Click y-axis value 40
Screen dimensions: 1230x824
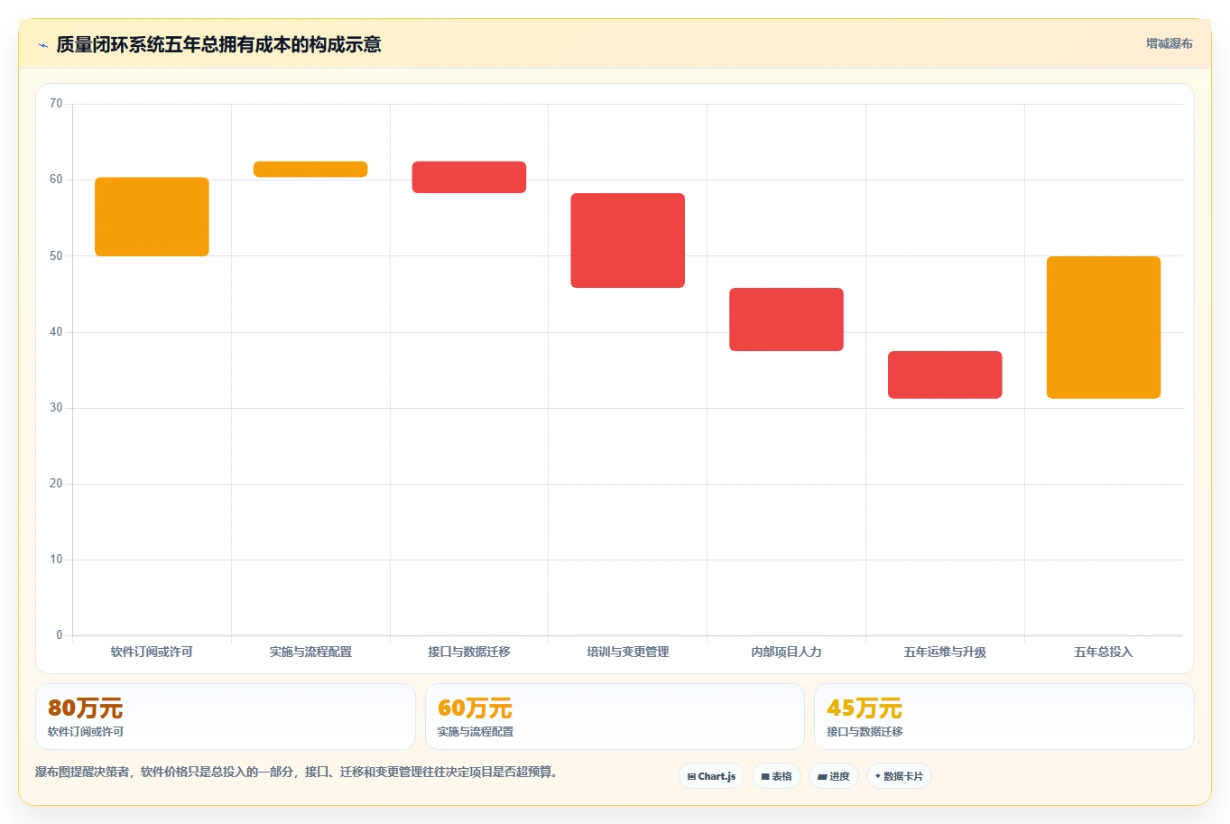(x=56, y=332)
